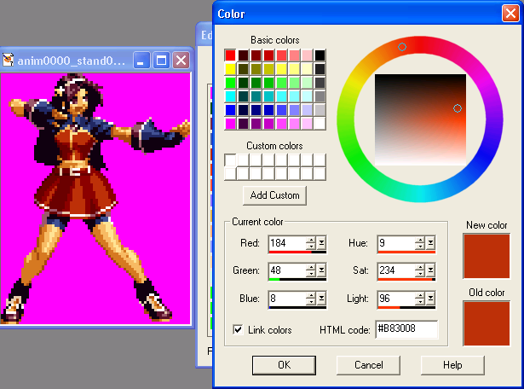Click the sprite image in anim0000_stand0 window
Screen dimensions: 524x389
(x=95, y=199)
